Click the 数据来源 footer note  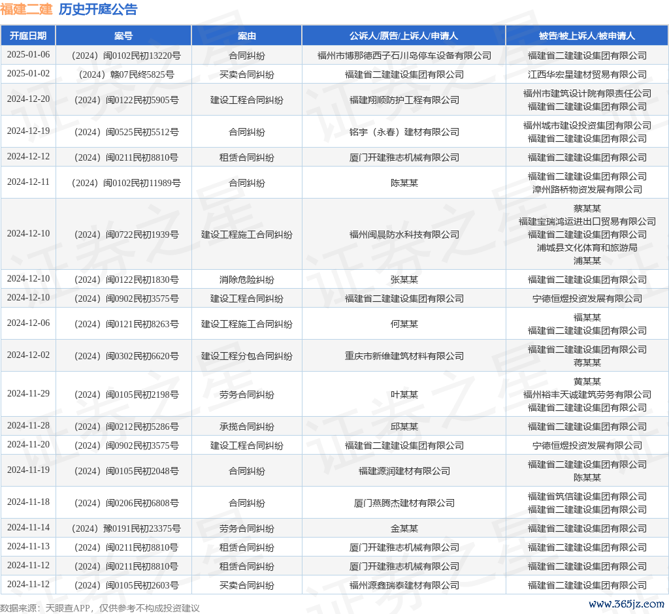[100, 608]
